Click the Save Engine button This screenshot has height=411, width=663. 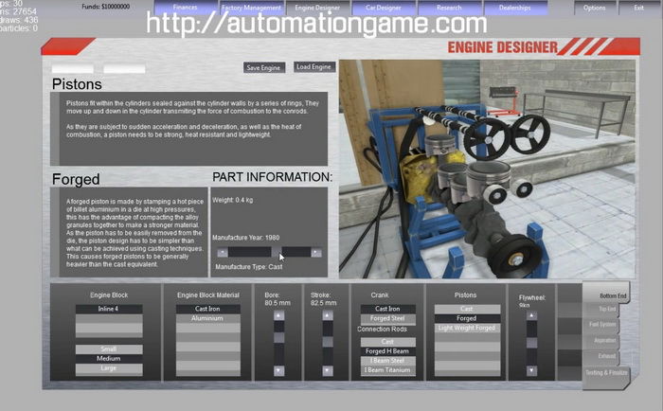[x=264, y=67]
